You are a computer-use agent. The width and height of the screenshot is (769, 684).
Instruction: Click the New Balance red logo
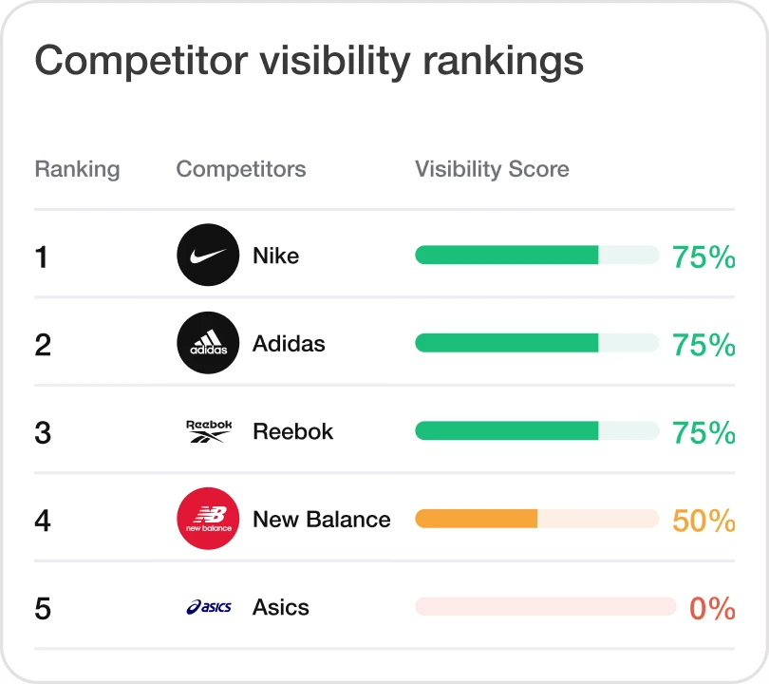pos(208,519)
